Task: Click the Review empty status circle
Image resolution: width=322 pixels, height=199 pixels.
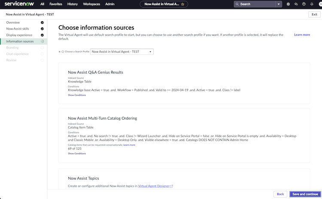Action: (42, 60)
